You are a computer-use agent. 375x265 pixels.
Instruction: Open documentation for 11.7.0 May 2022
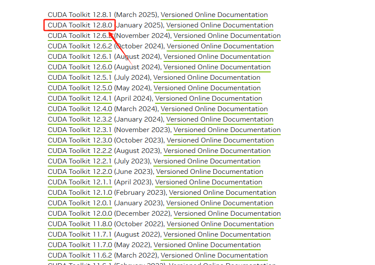[207, 245]
